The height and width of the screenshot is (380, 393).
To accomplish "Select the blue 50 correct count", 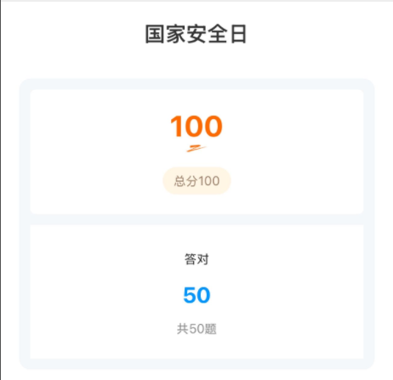I will tap(196, 295).
